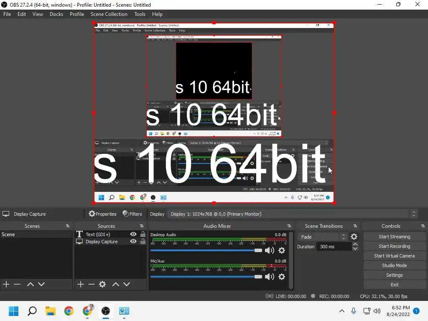Mute Mic/Aux audio
Screen dimensions: 428x321
[x=270, y=277]
